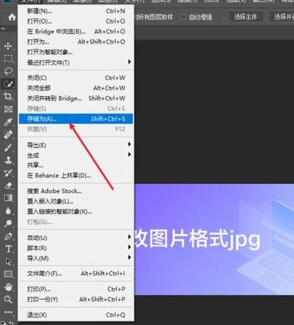Choose 置入链接的智能对象(K)... entry
Image resolution: width=294 pixels, height=325 pixels.
[x=76, y=211]
